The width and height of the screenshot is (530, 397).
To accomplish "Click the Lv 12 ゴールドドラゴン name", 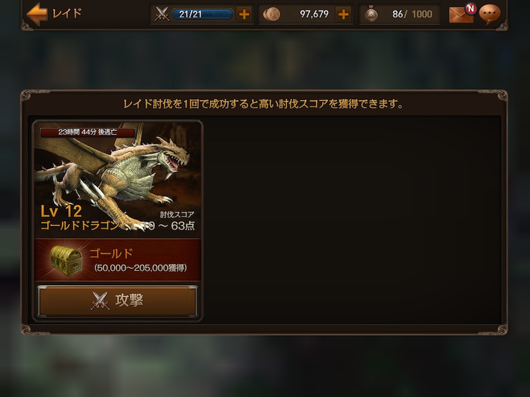I will 79,218.
